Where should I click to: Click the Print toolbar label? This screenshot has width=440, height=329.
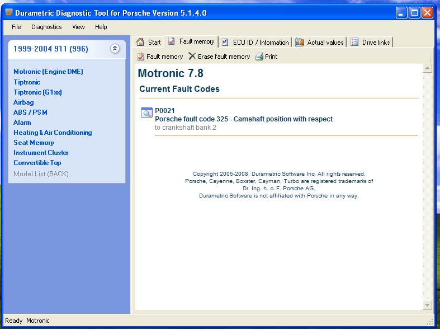(x=271, y=57)
